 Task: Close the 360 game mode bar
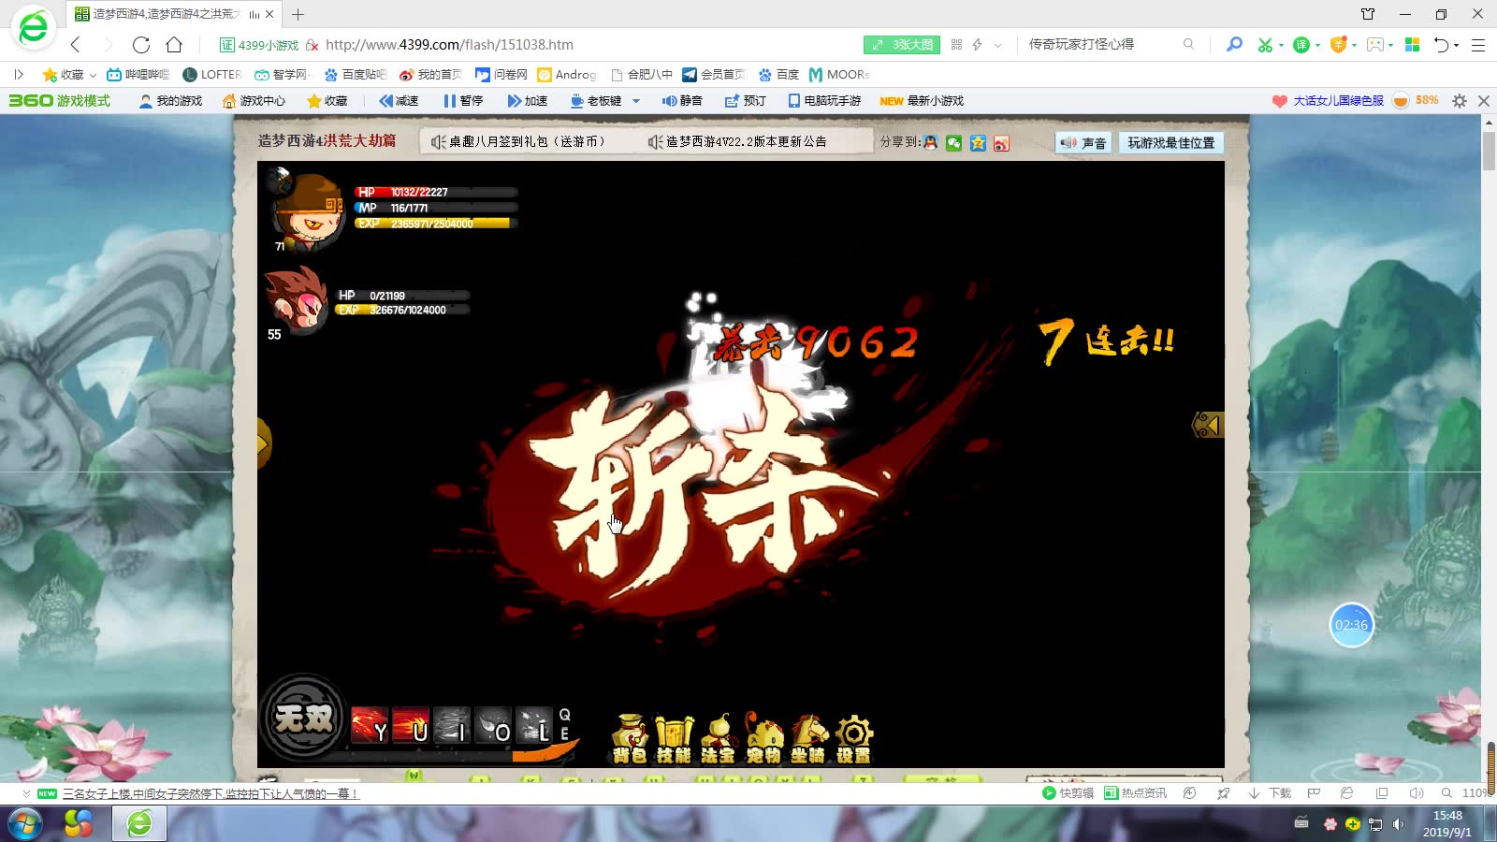[1484, 101]
